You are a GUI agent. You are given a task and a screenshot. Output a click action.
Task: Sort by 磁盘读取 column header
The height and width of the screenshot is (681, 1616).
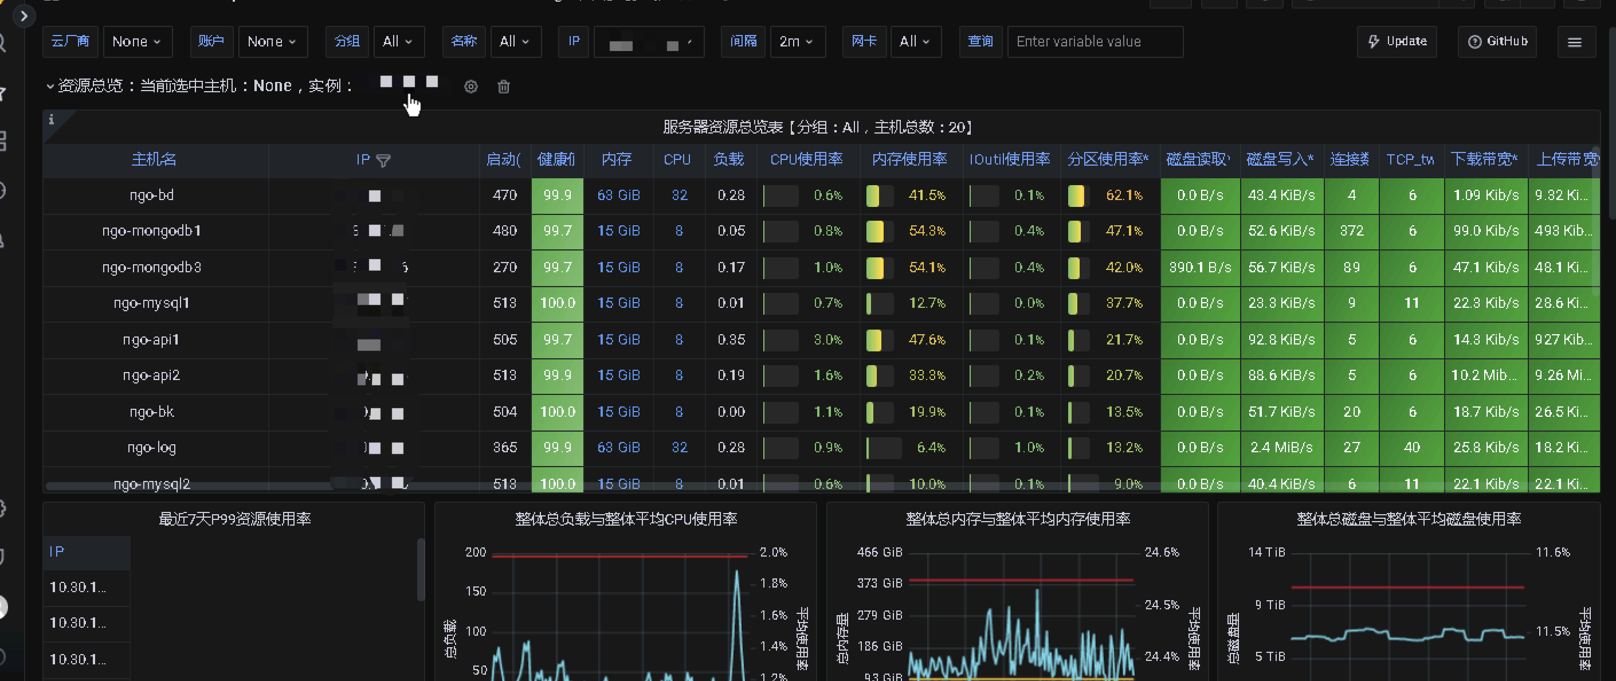pyautogui.click(x=1198, y=160)
